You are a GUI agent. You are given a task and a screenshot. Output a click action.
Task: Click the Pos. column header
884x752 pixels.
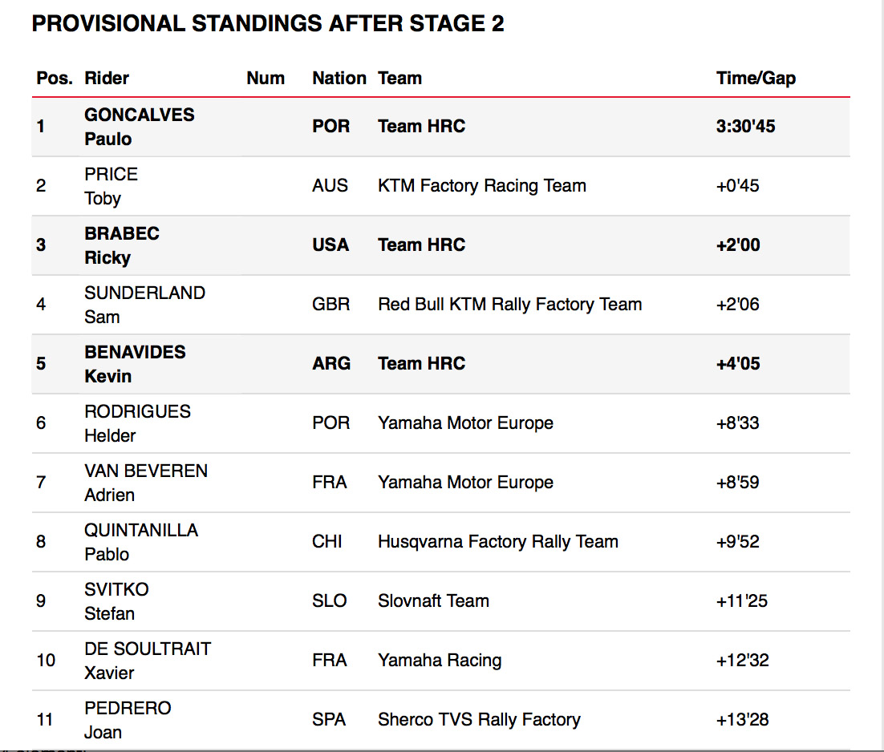click(54, 78)
